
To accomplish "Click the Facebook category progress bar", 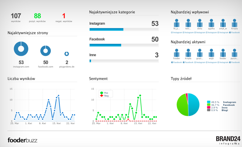I will [x=124, y=45].
